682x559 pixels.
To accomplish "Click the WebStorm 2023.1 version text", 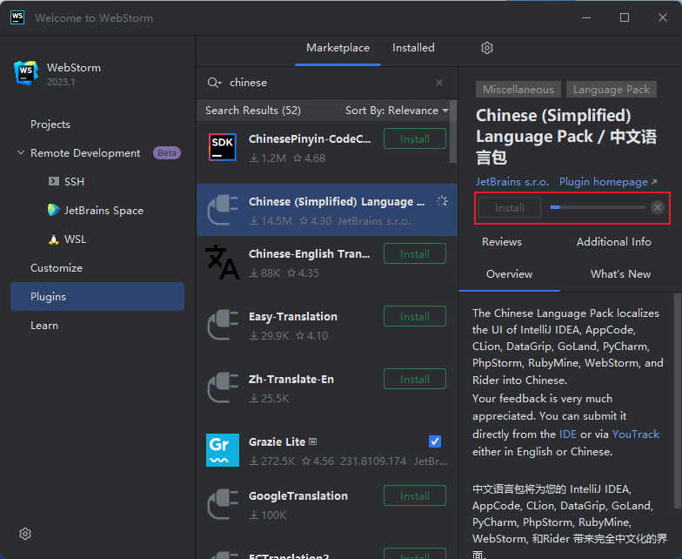I will tap(61, 82).
